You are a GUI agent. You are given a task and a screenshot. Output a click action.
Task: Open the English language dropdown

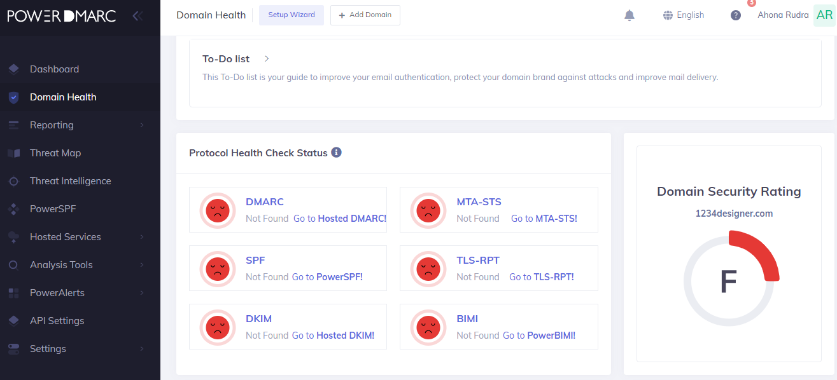[x=690, y=15]
